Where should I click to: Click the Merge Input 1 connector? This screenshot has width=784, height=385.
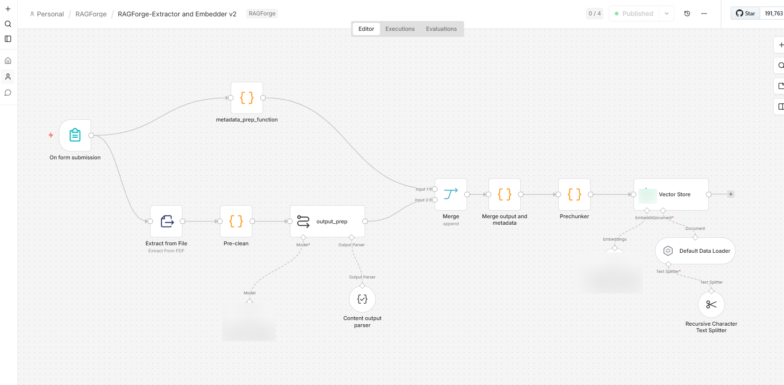click(x=435, y=189)
